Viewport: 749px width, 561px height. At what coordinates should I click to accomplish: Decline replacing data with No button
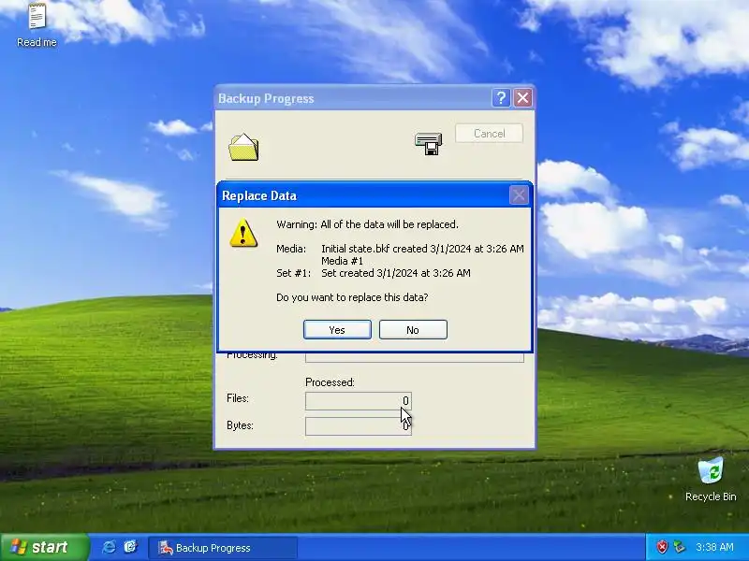click(413, 330)
